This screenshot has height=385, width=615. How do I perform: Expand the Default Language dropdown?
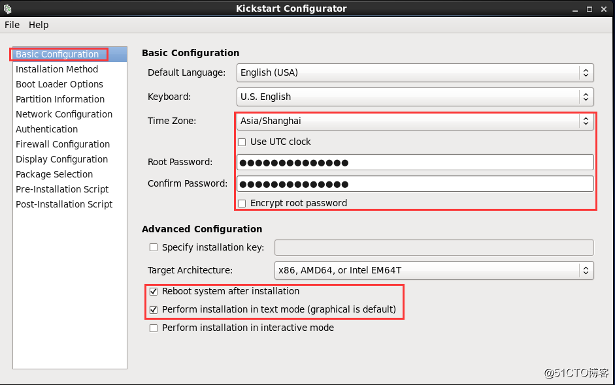click(415, 73)
